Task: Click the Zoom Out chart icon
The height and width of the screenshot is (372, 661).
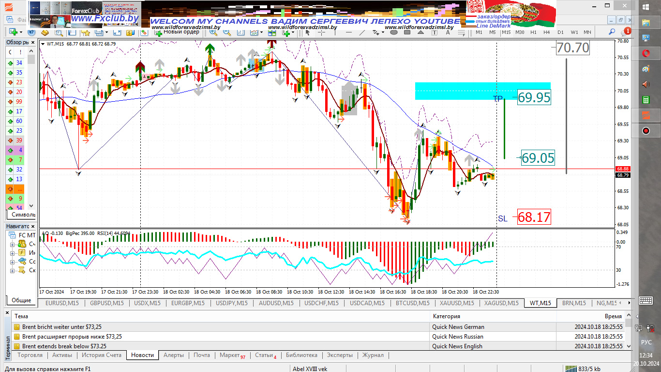Action: point(226,32)
